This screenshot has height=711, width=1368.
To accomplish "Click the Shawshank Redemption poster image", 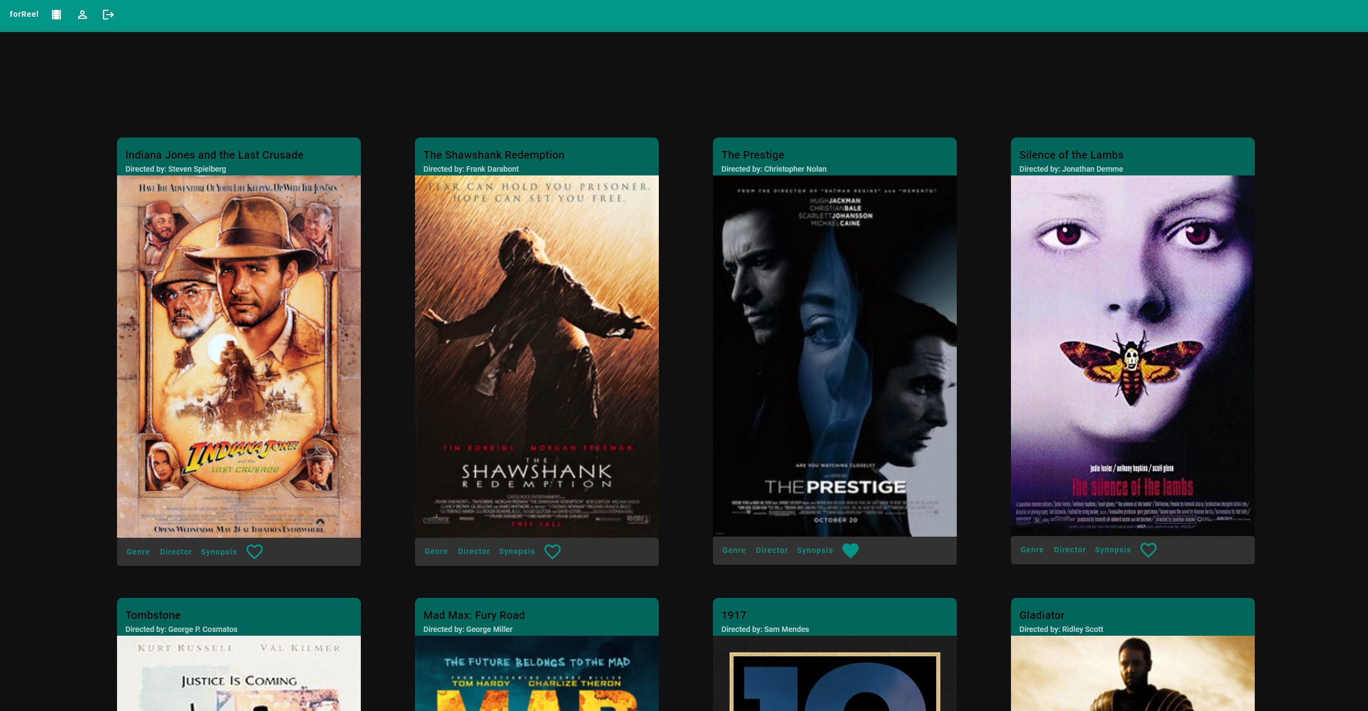I will coord(537,356).
